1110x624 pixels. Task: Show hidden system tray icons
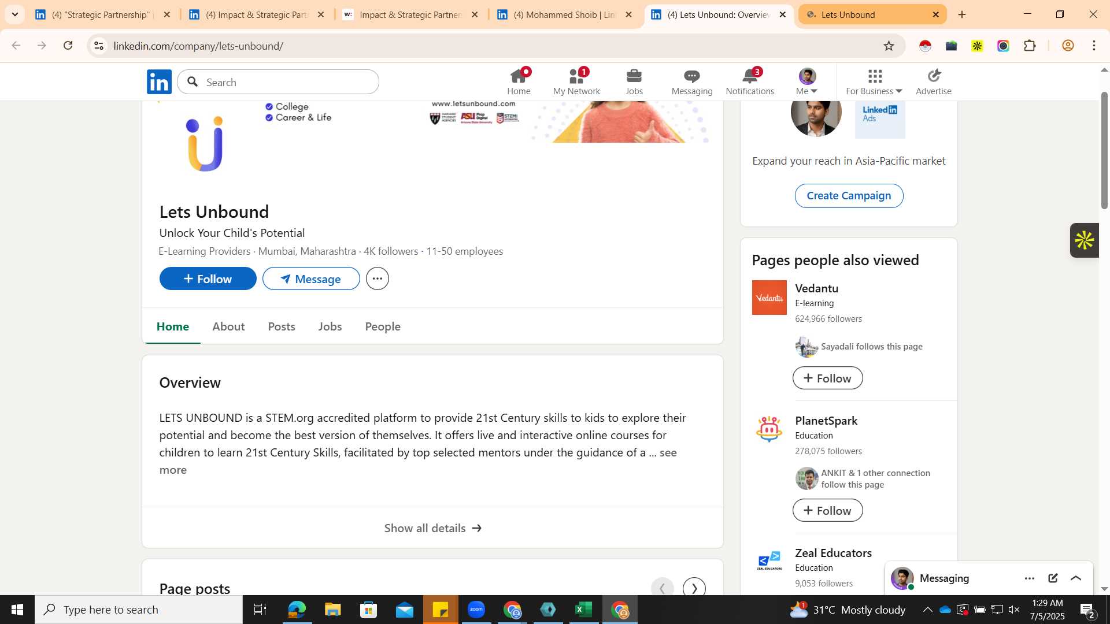[x=927, y=610]
